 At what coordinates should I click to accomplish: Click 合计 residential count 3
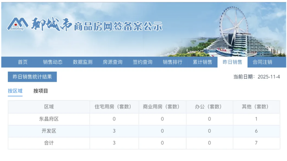click(x=114, y=143)
